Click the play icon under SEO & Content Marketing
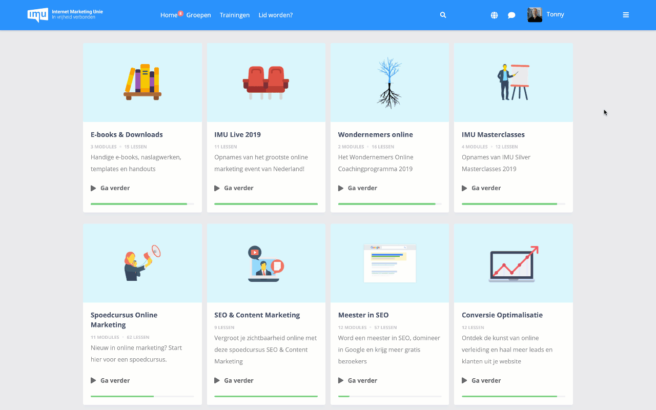This screenshot has width=656, height=410. tap(217, 380)
